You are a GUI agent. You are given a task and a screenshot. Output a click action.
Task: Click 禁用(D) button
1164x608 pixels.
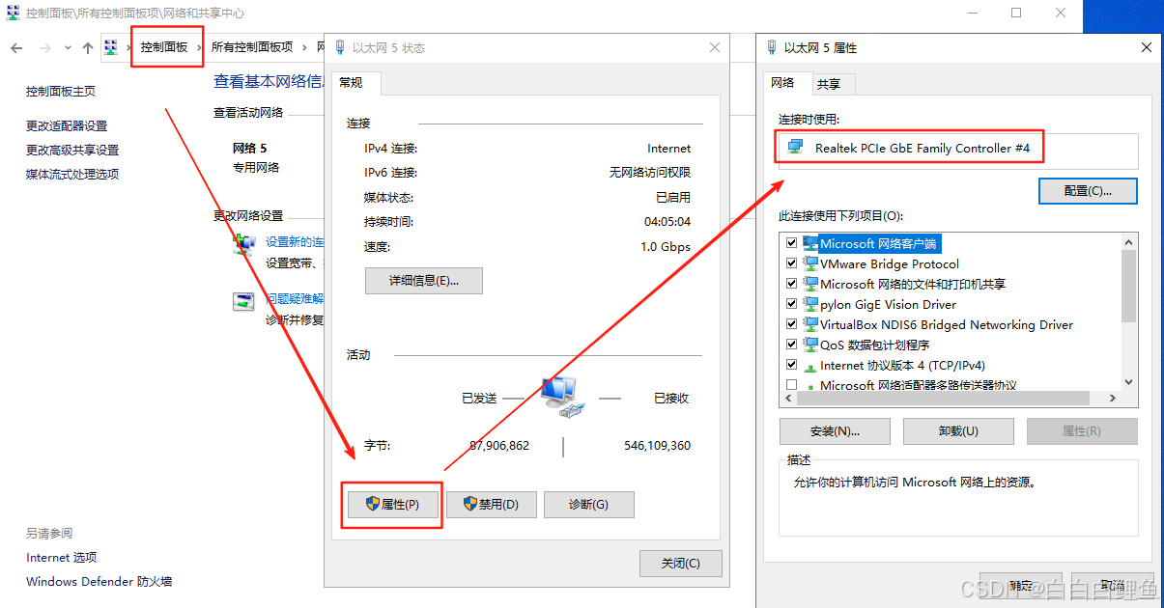(491, 505)
